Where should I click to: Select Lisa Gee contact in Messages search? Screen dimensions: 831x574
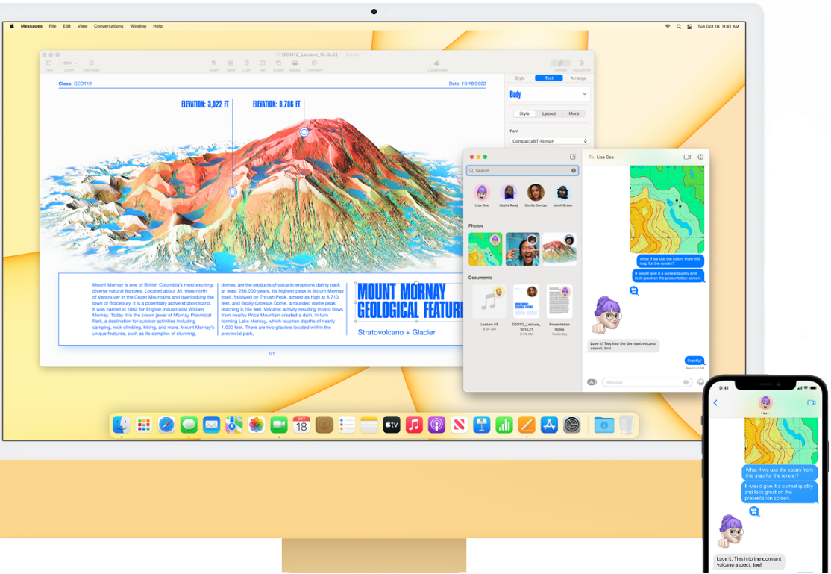click(x=482, y=196)
